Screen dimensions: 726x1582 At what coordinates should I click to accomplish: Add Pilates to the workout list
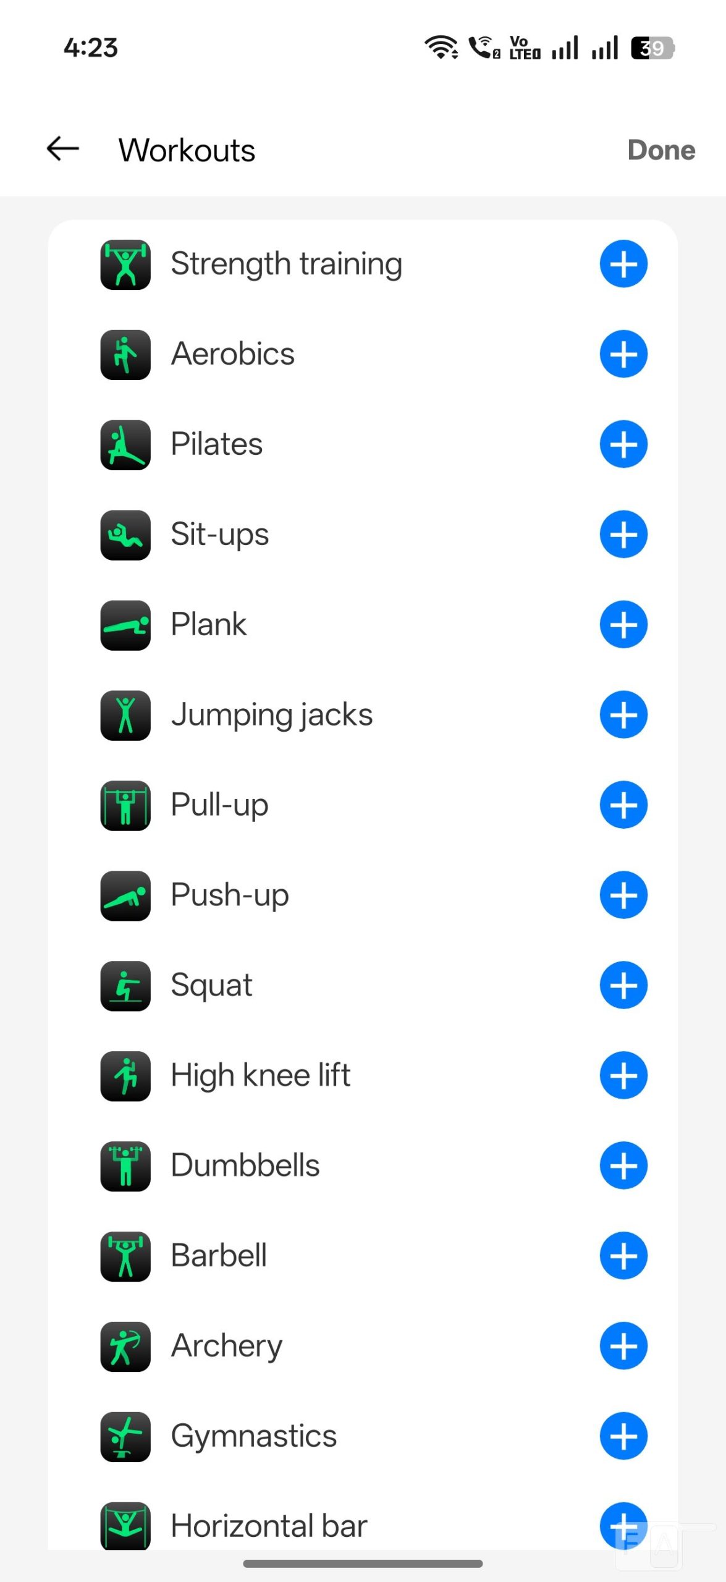pos(623,444)
